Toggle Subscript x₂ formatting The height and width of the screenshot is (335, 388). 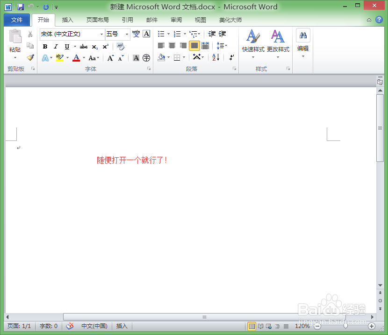point(95,47)
